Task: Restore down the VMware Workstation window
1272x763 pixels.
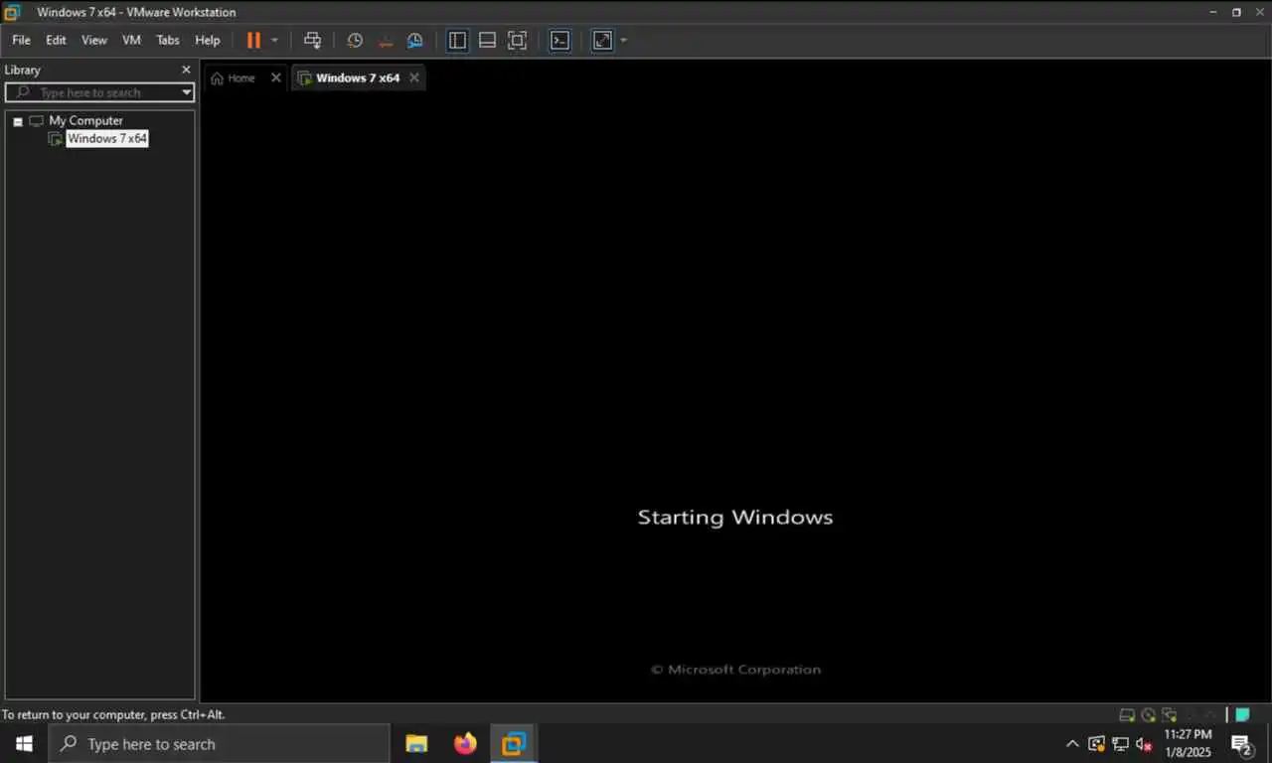Action: click(1236, 12)
